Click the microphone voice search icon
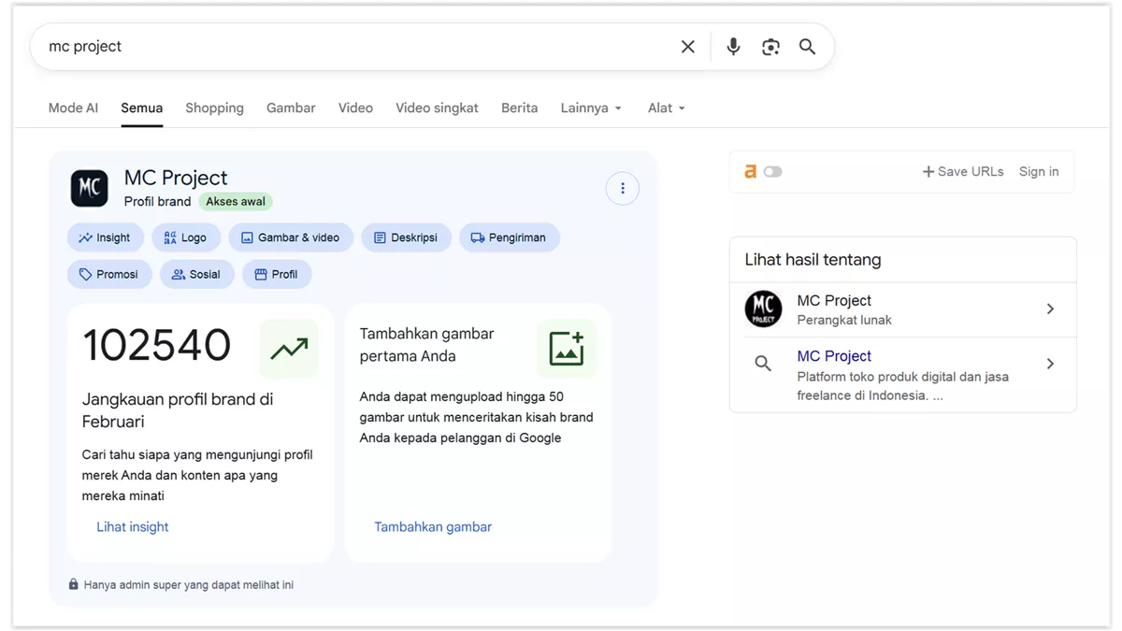Screen dimensions: 1122x631 [732, 46]
